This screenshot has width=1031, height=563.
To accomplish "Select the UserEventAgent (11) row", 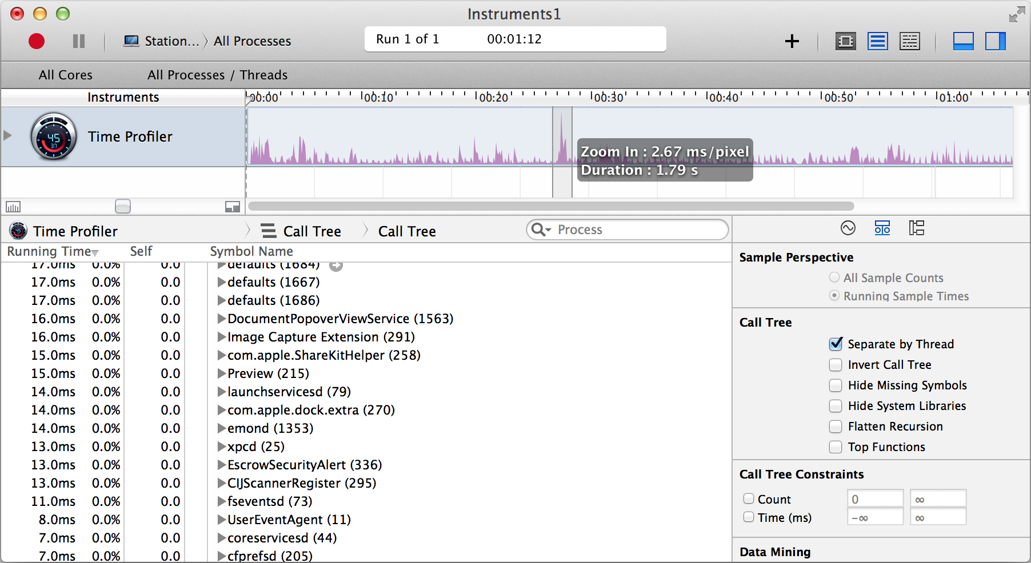I will (x=366, y=520).
